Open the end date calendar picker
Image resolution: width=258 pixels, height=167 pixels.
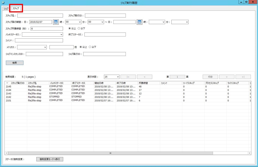(139, 22)
